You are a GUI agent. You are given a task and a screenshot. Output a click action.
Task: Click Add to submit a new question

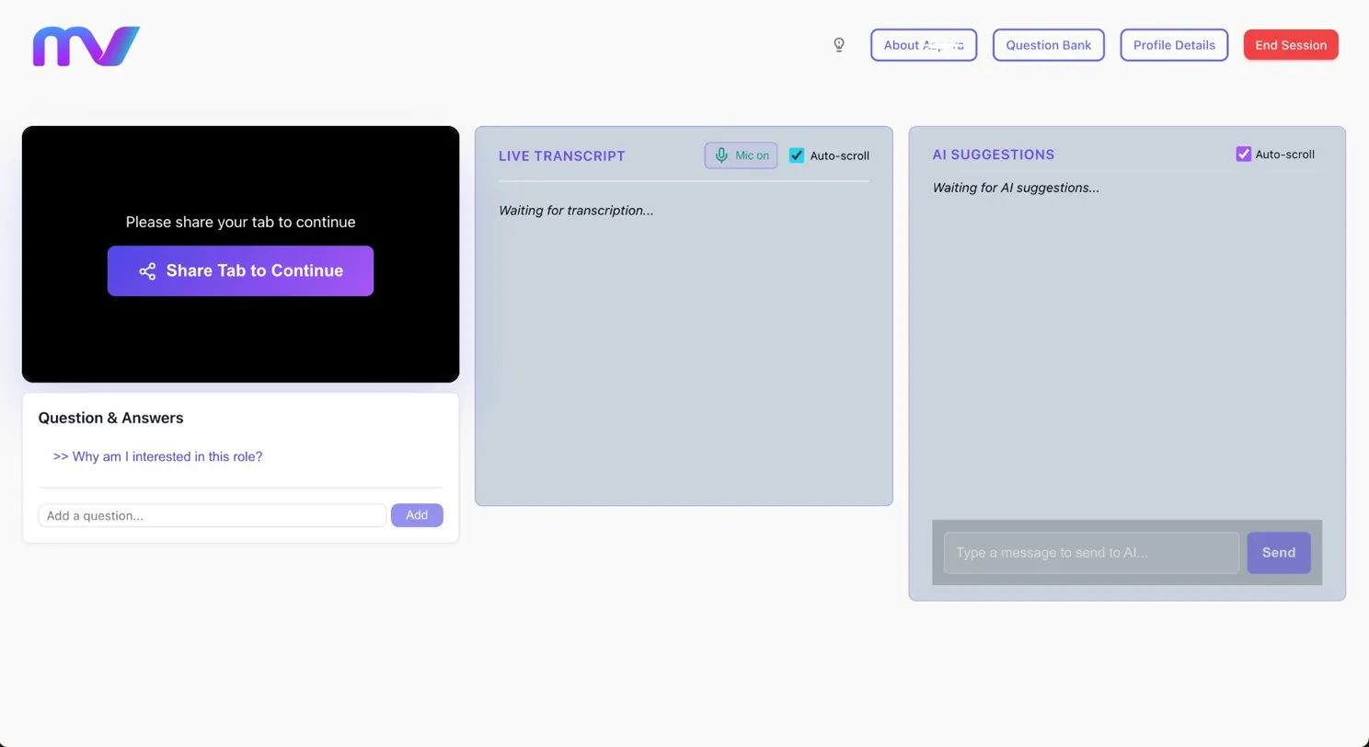(x=416, y=515)
